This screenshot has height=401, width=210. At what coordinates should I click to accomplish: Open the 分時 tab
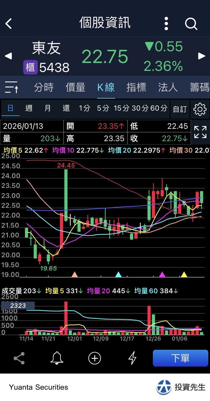(44, 87)
